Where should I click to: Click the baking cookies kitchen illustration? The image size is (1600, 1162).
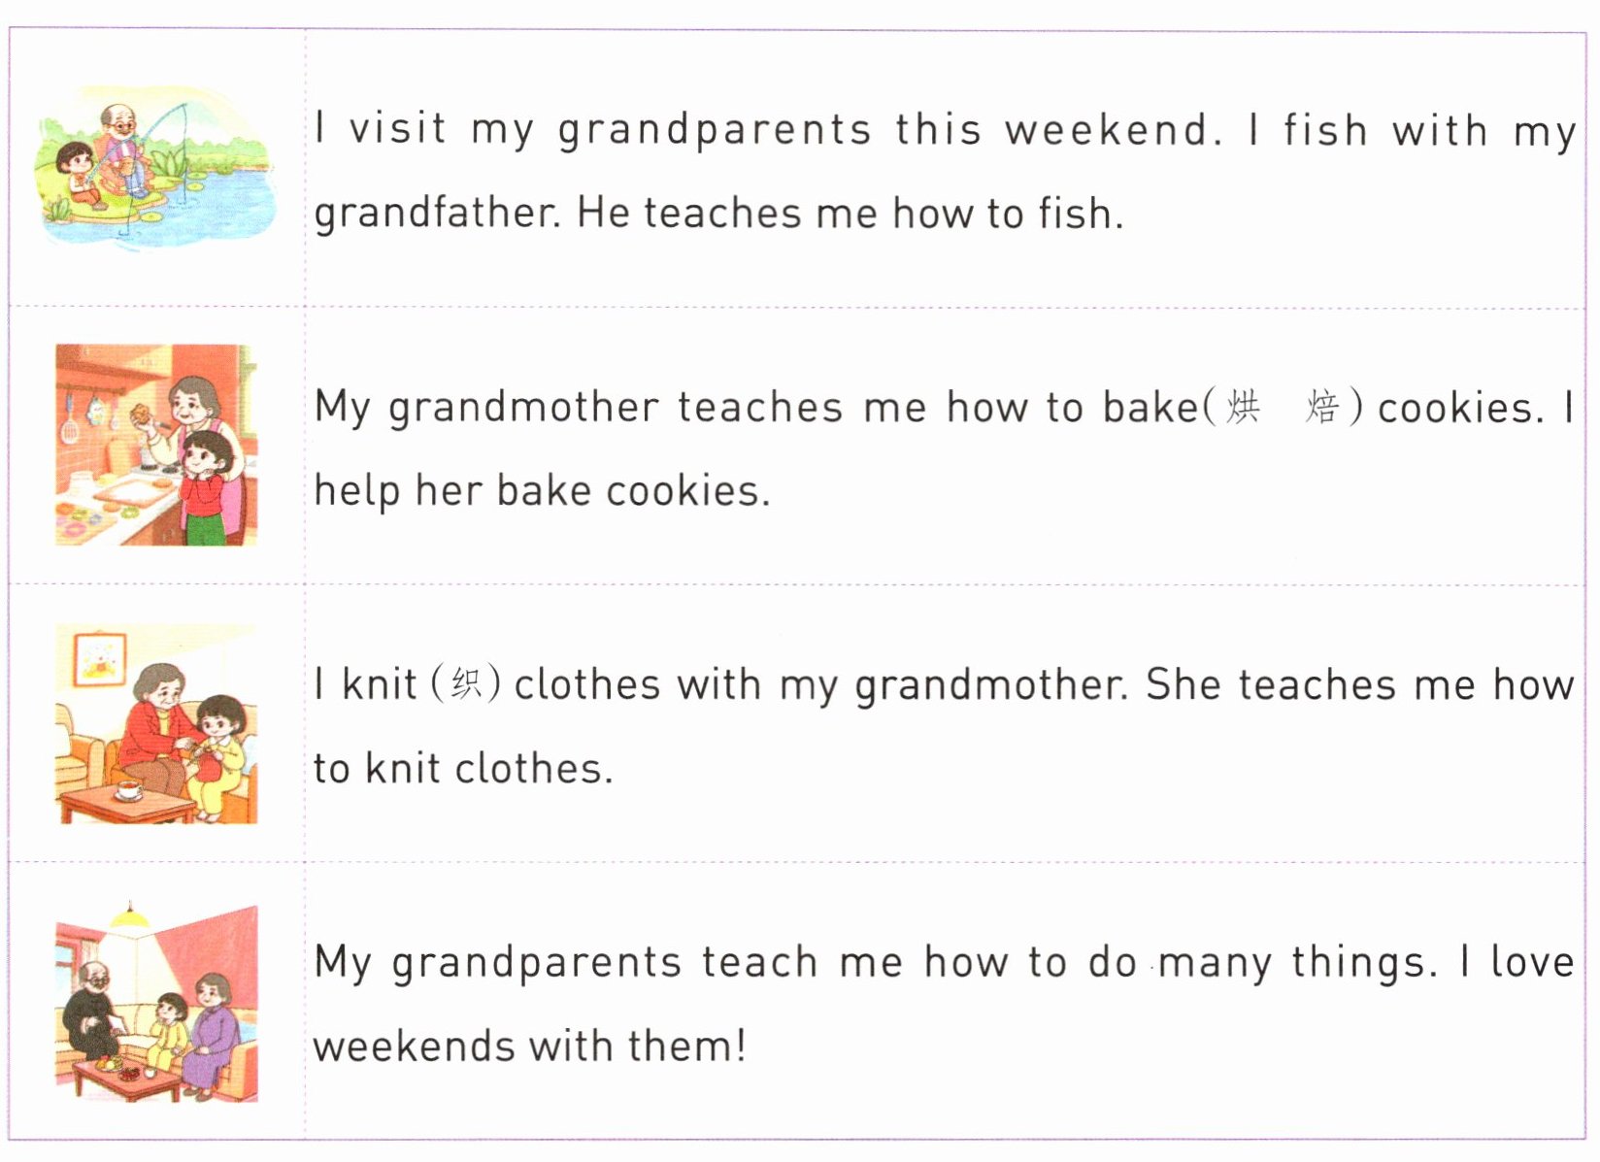pos(156,445)
